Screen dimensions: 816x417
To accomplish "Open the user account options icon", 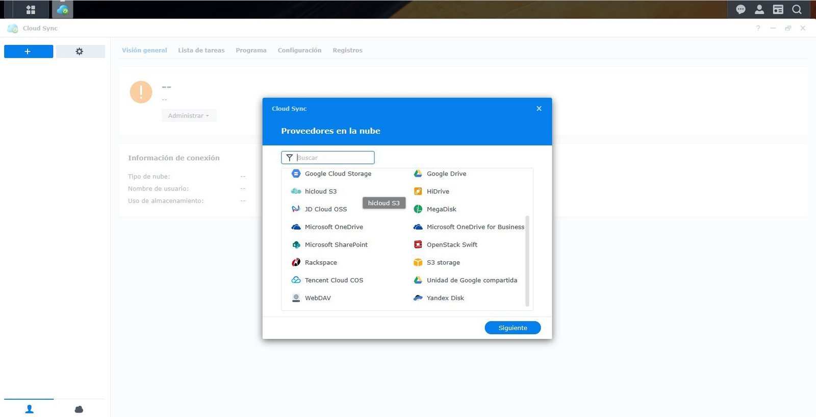I will [x=759, y=10].
